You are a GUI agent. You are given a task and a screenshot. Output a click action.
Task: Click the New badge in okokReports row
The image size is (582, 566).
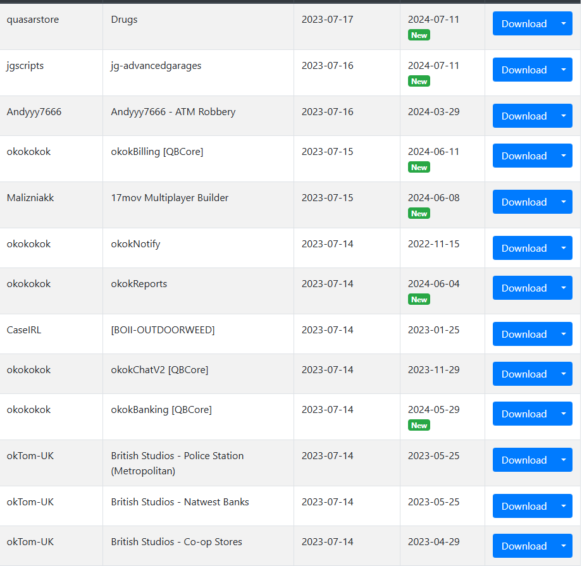click(419, 300)
